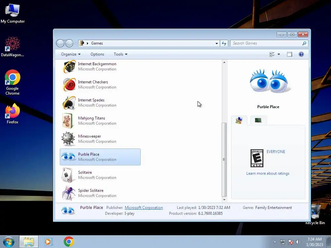
Task: Open the Organize menu
Action: click(x=71, y=54)
